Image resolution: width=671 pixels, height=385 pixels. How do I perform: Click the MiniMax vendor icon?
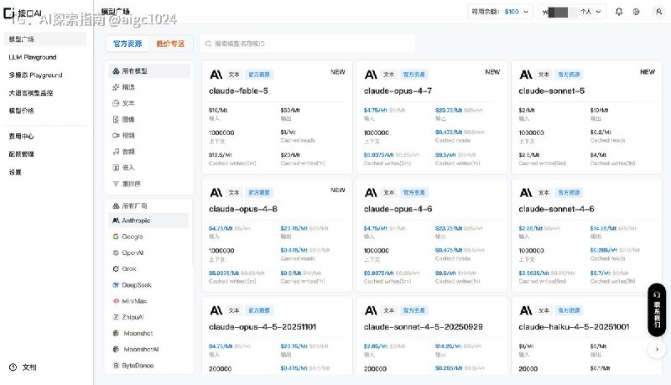point(116,301)
